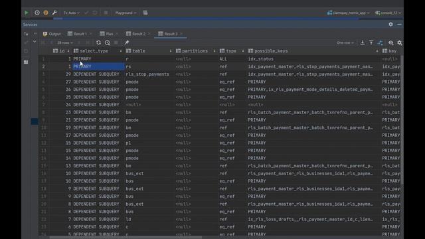Screen dimensions: 425x239
Task: Sort by the possible_keys column header
Action: 313,51
